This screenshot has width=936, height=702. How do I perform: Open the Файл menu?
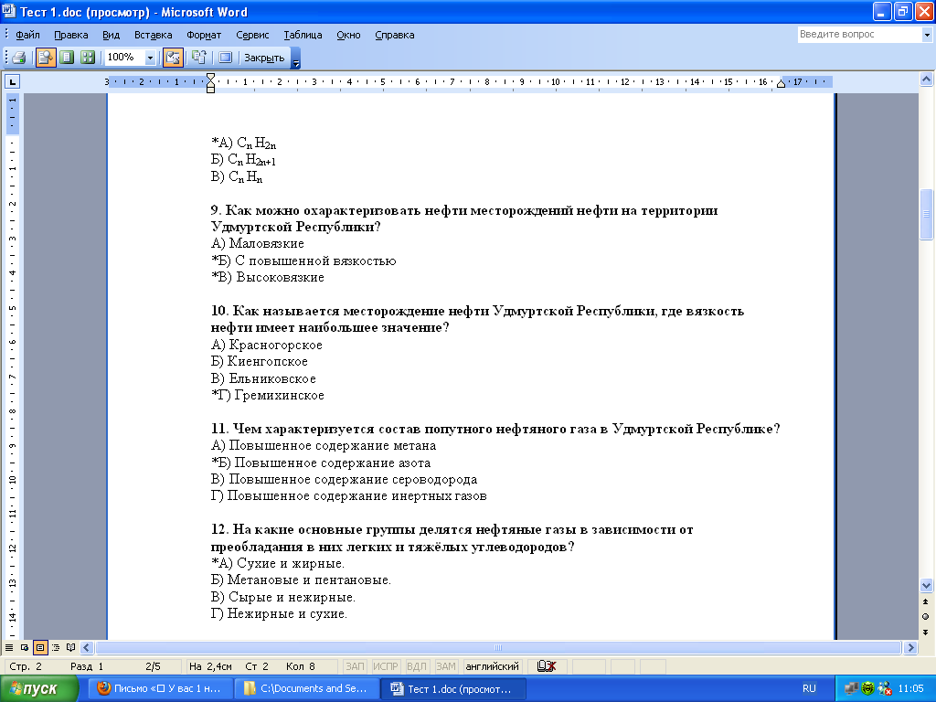[27, 35]
